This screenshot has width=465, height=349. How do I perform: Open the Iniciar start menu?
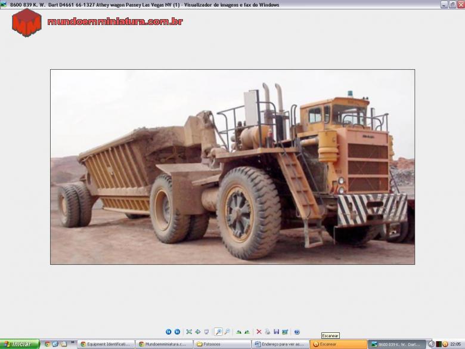[x=19, y=344]
